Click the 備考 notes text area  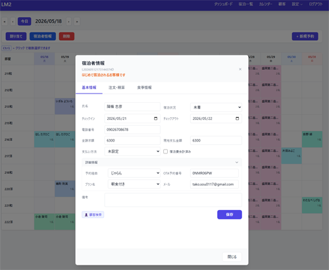pyautogui.click(x=173, y=200)
